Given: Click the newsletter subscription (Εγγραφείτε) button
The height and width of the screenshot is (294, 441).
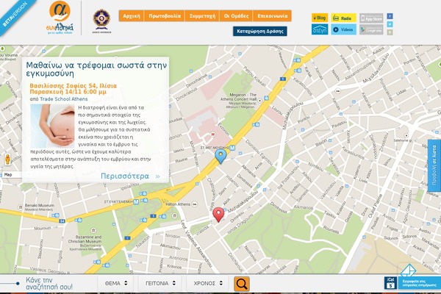Looking at the screenshot, I should coord(420,283).
